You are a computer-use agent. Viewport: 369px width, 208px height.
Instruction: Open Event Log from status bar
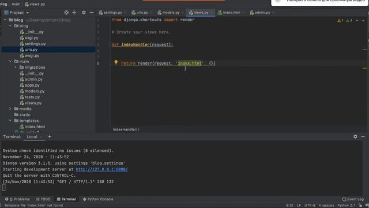(353, 199)
